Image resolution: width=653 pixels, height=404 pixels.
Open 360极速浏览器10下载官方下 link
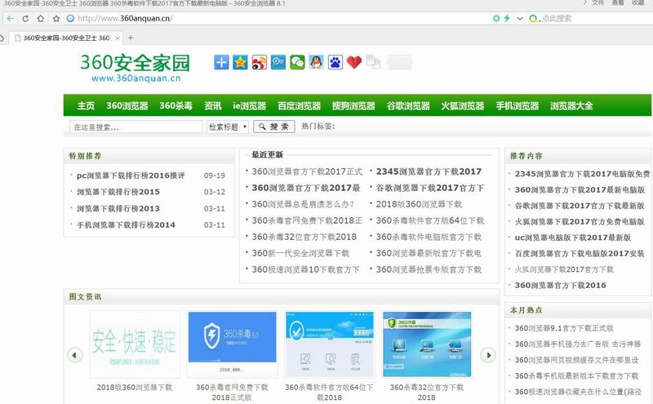pos(305,270)
